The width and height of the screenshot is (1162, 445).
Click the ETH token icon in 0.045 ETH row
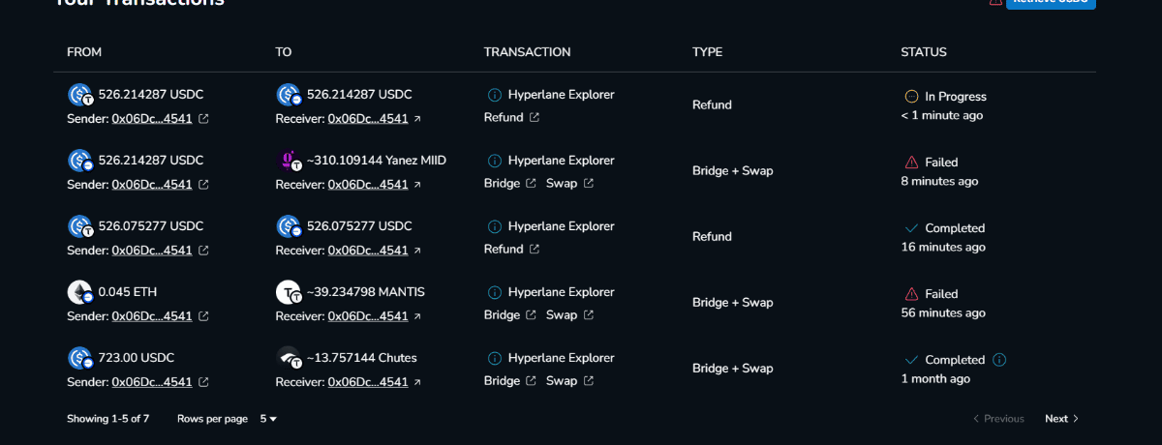click(x=79, y=292)
